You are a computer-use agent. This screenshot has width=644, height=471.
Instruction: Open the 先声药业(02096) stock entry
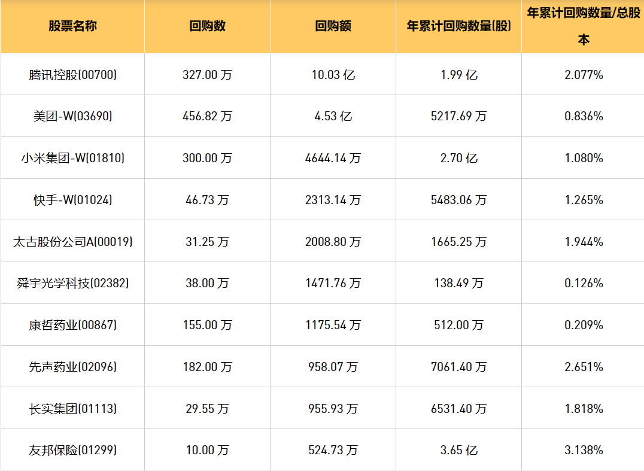coord(72,367)
